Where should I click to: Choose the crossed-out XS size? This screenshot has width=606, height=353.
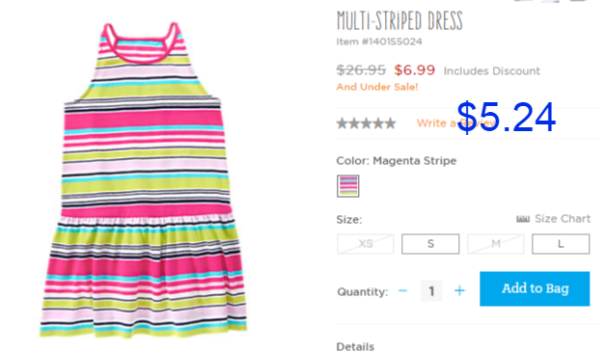(365, 244)
